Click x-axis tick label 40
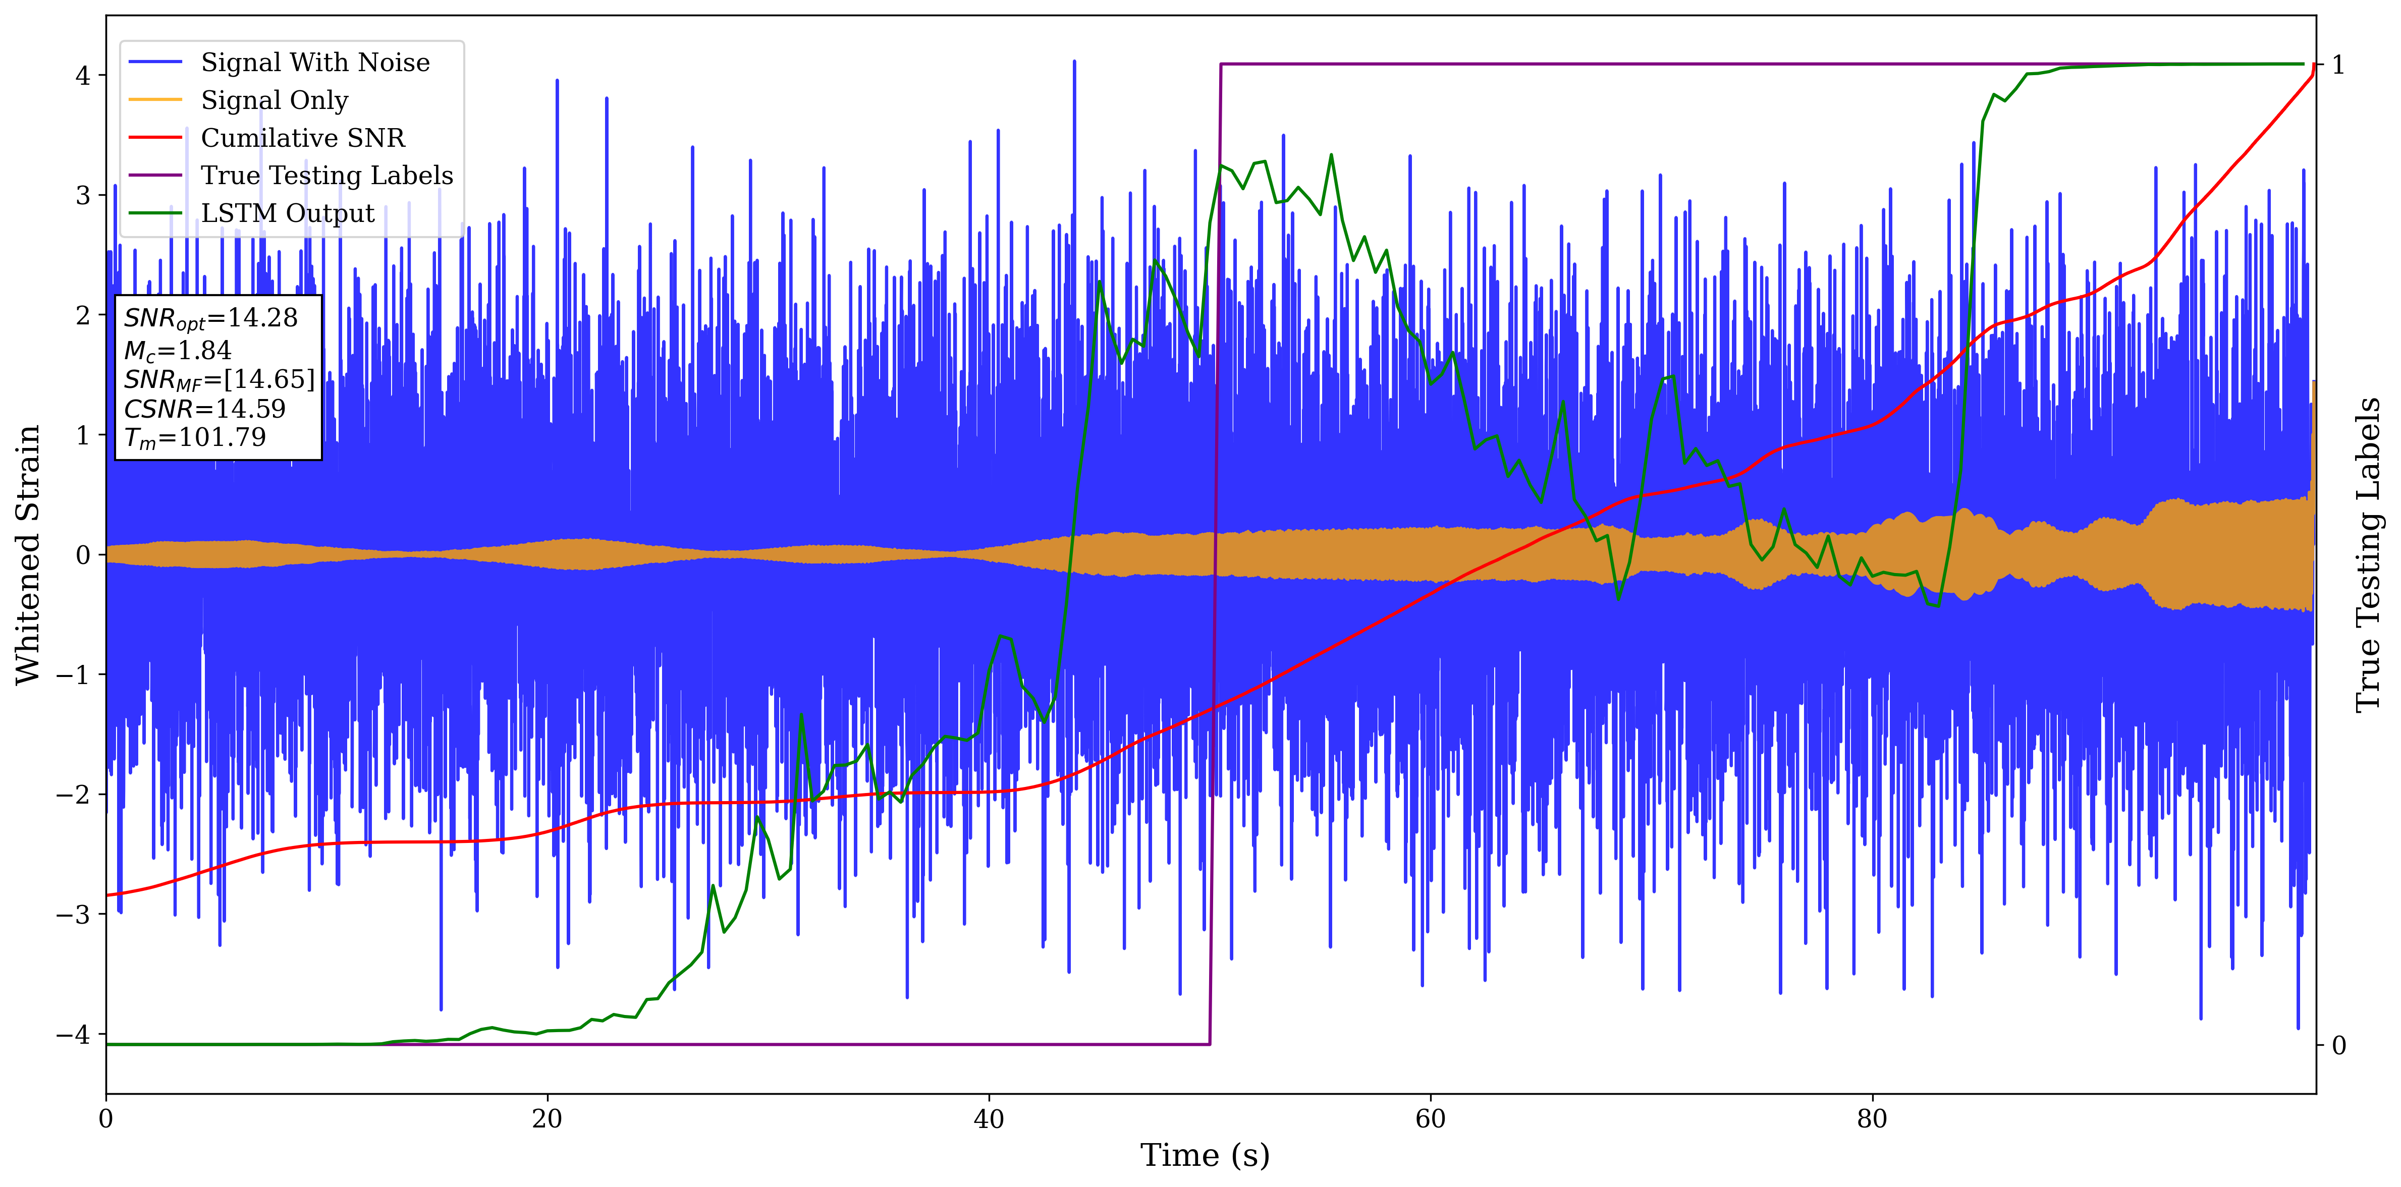This screenshot has width=2401, height=1187. click(x=988, y=1119)
